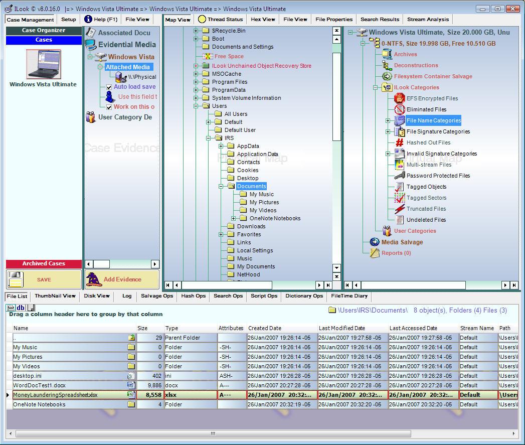Screen dimensions: 525x445
Task: Select the Windows Vista Ultimate case thumbnail
Action: tap(44, 64)
